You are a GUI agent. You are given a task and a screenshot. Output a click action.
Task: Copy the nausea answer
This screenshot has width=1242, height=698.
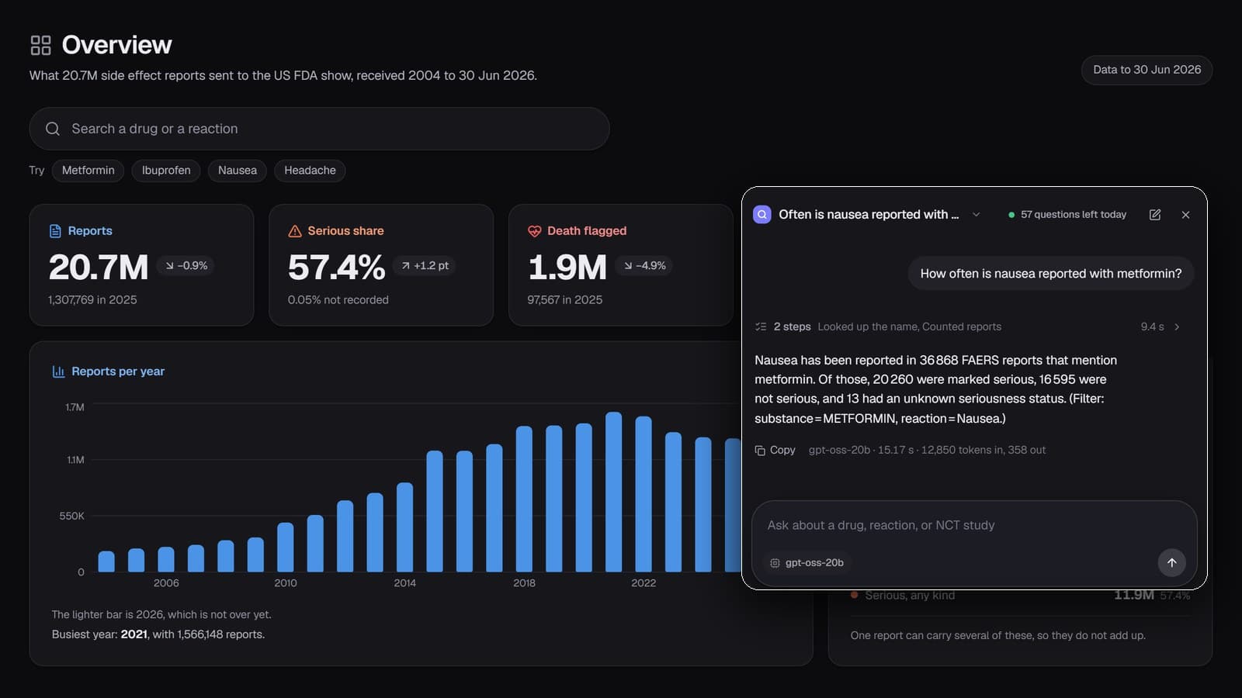point(775,450)
